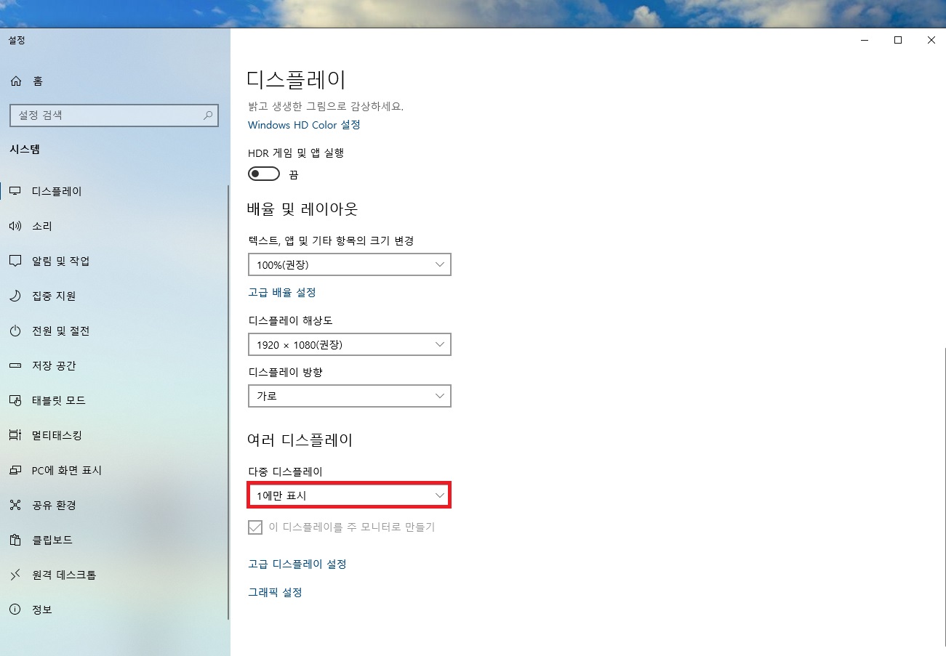Minimize the Settings window
946x656 pixels.
tap(865, 41)
